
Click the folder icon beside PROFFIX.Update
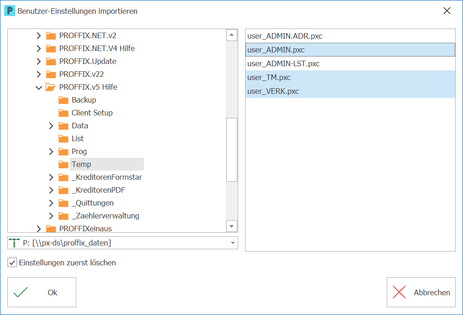[51, 62]
